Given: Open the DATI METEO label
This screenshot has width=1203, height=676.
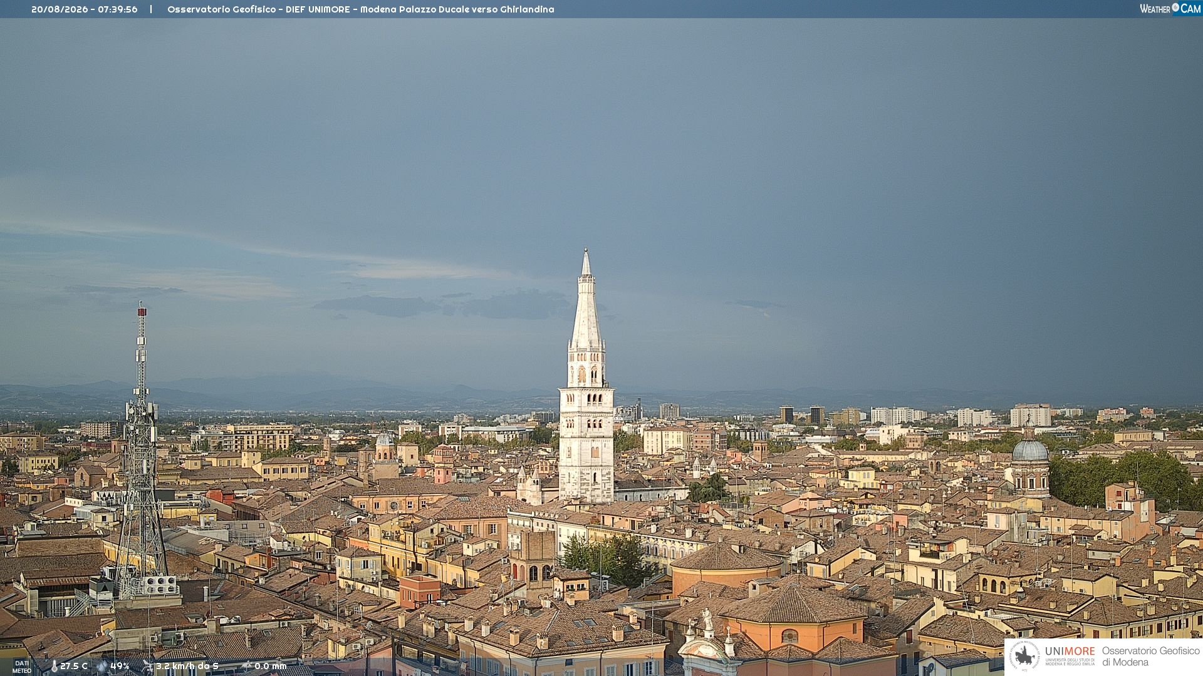Looking at the screenshot, I should (x=22, y=667).
